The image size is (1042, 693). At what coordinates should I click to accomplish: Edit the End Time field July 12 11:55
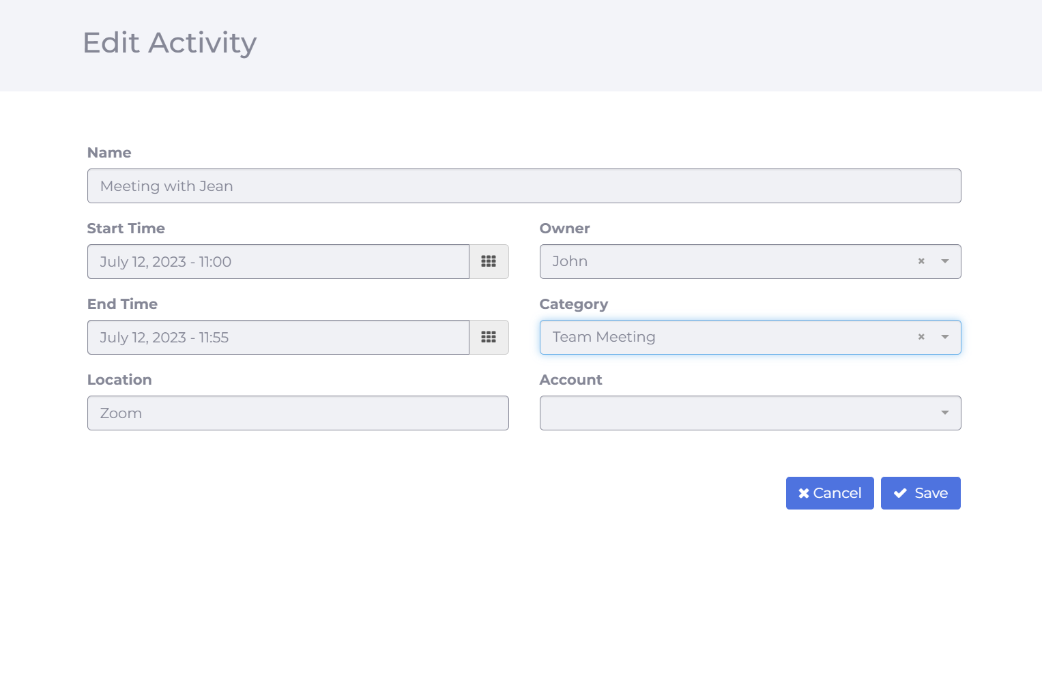pyautogui.click(x=278, y=337)
